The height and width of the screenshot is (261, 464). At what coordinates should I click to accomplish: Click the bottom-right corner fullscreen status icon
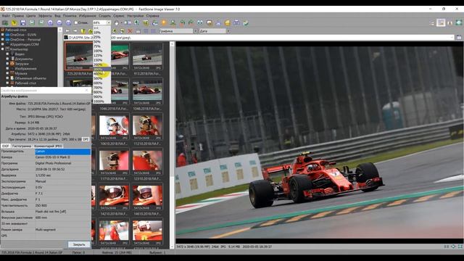[x=460, y=246]
